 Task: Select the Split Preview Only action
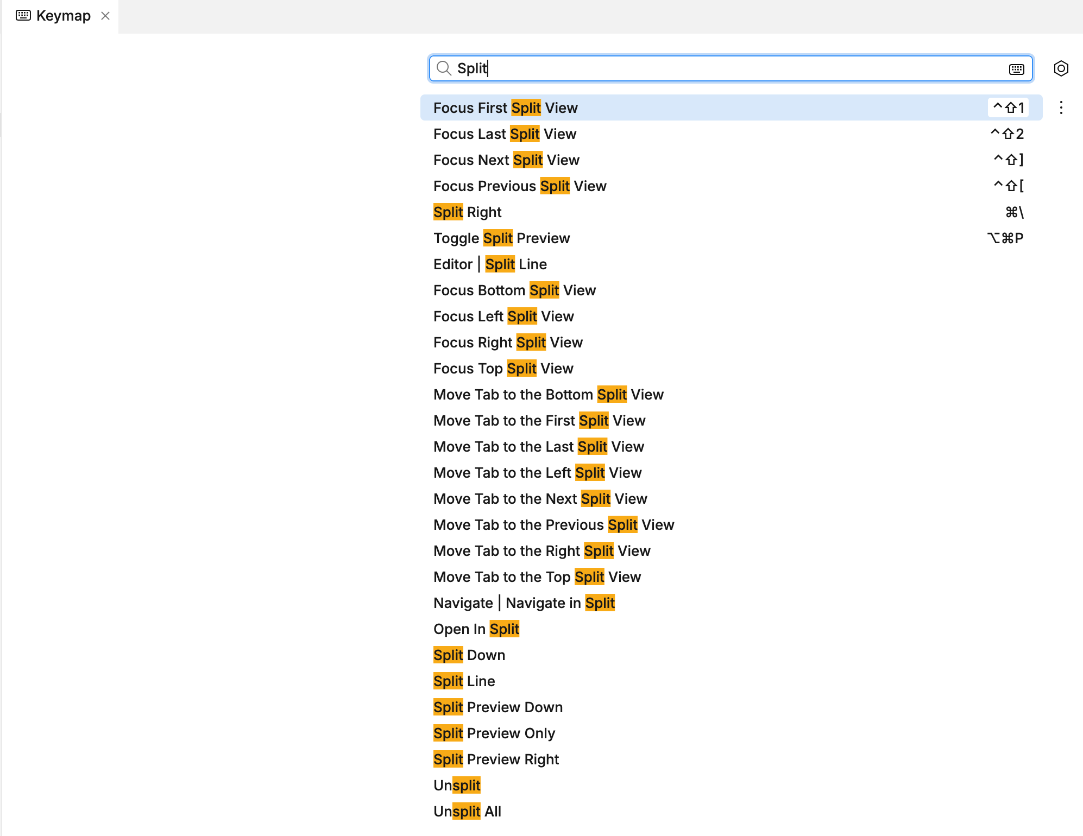[731, 733]
